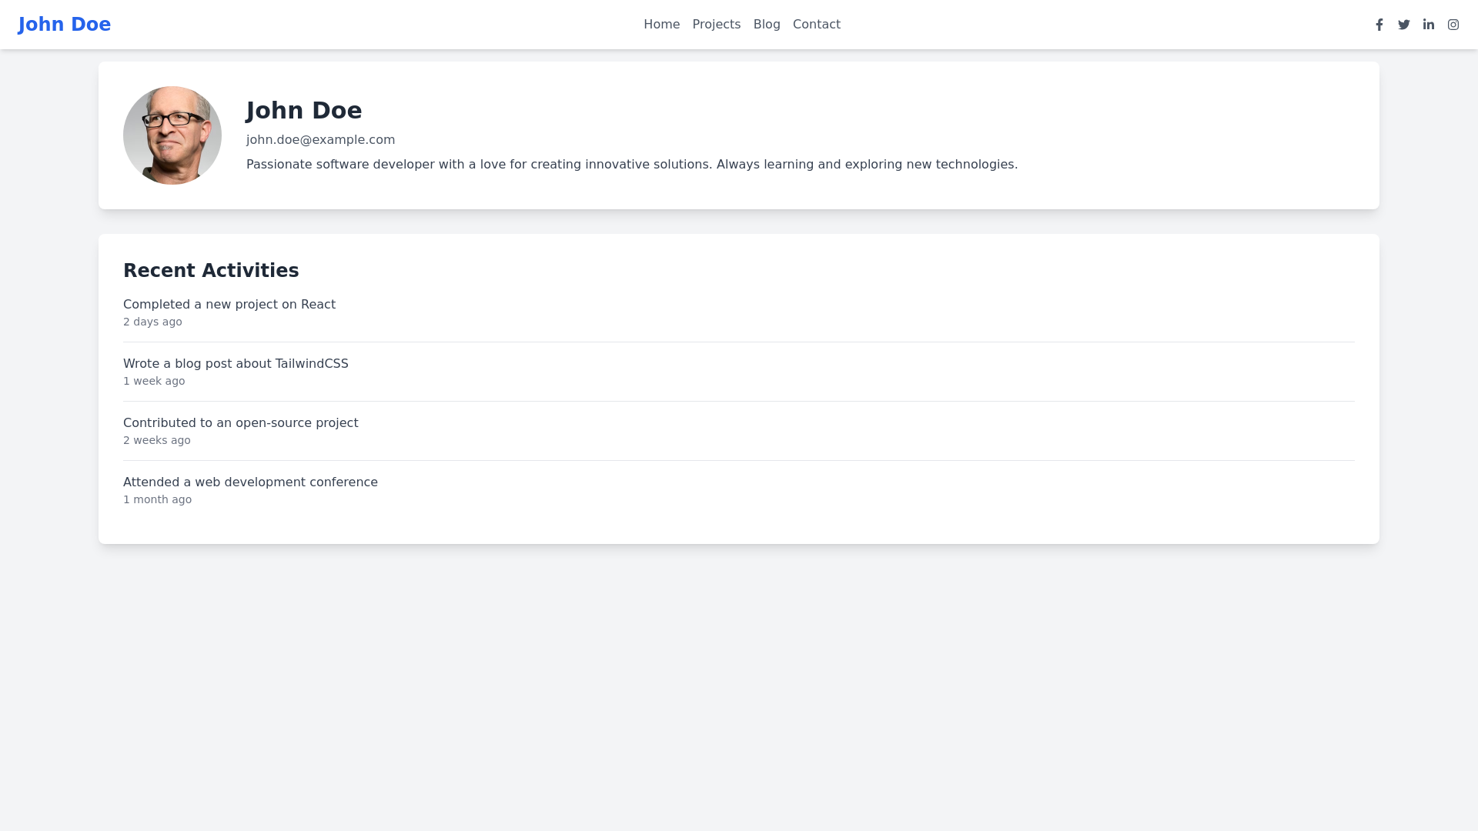Open the Contact navigation item

pyautogui.click(x=817, y=24)
